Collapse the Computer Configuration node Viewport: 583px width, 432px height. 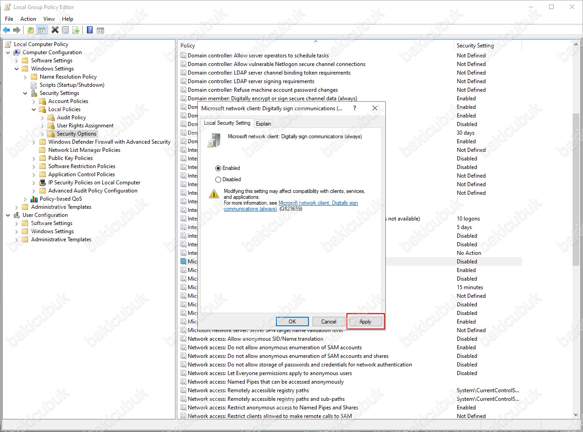[x=8, y=52]
